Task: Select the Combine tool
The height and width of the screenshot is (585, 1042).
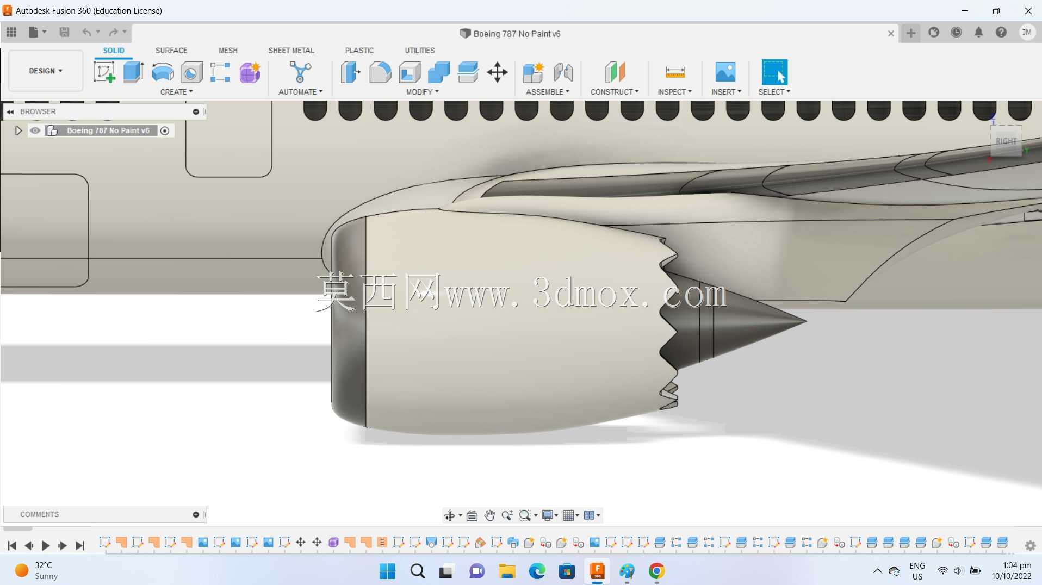Action: [439, 72]
